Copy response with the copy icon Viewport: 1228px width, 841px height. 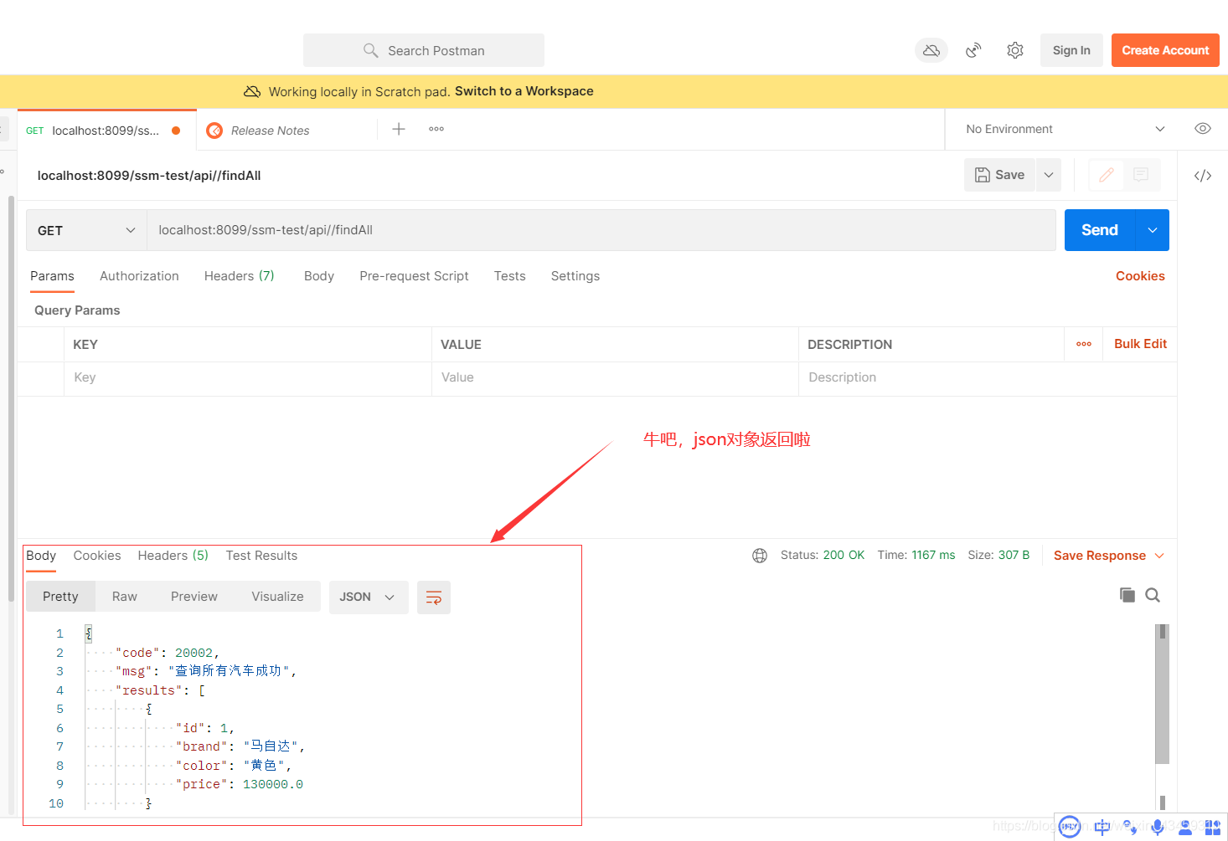pyautogui.click(x=1127, y=595)
